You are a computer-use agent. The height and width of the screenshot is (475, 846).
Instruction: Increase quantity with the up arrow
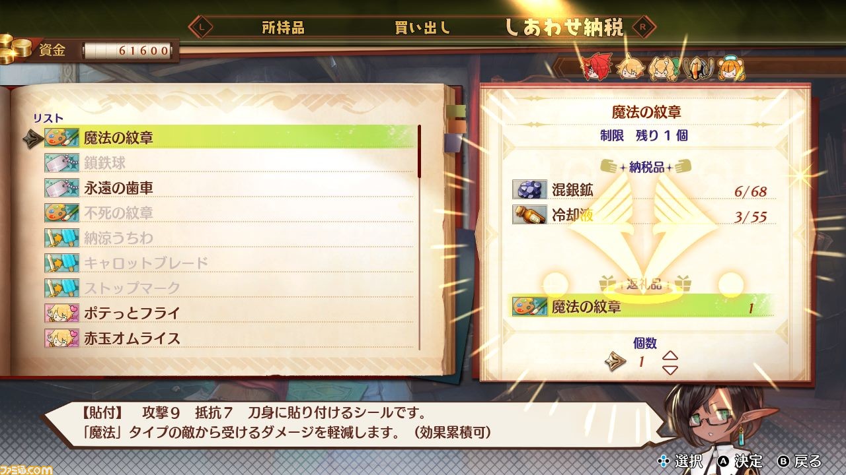tap(670, 355)
